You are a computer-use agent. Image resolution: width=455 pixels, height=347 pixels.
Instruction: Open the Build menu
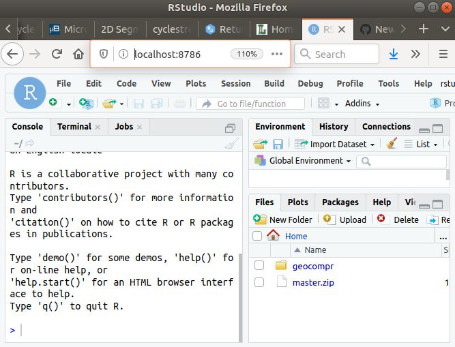tap(274, 83)
